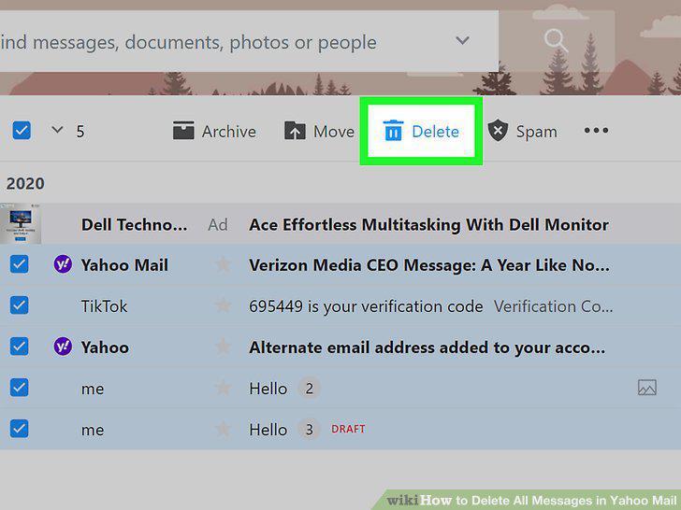Star the TikTok verification email
Viewport: 681px width, 510px height.
click(224, 305)
